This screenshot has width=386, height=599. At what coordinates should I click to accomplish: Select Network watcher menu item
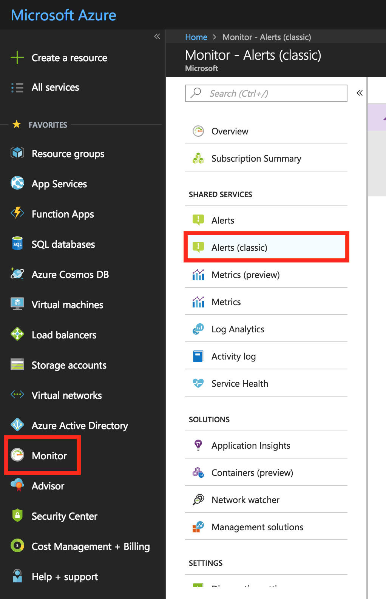(266, 500)
